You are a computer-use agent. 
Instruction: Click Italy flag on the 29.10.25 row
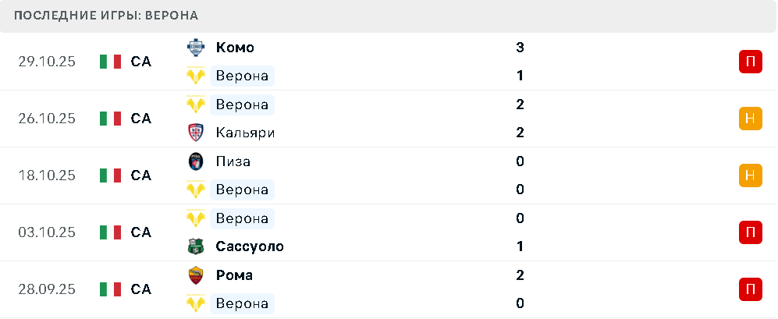tap(111, 62)
